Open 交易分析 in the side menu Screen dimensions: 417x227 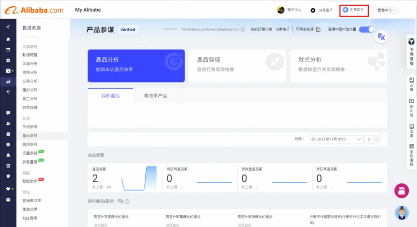tap(30, 81)
